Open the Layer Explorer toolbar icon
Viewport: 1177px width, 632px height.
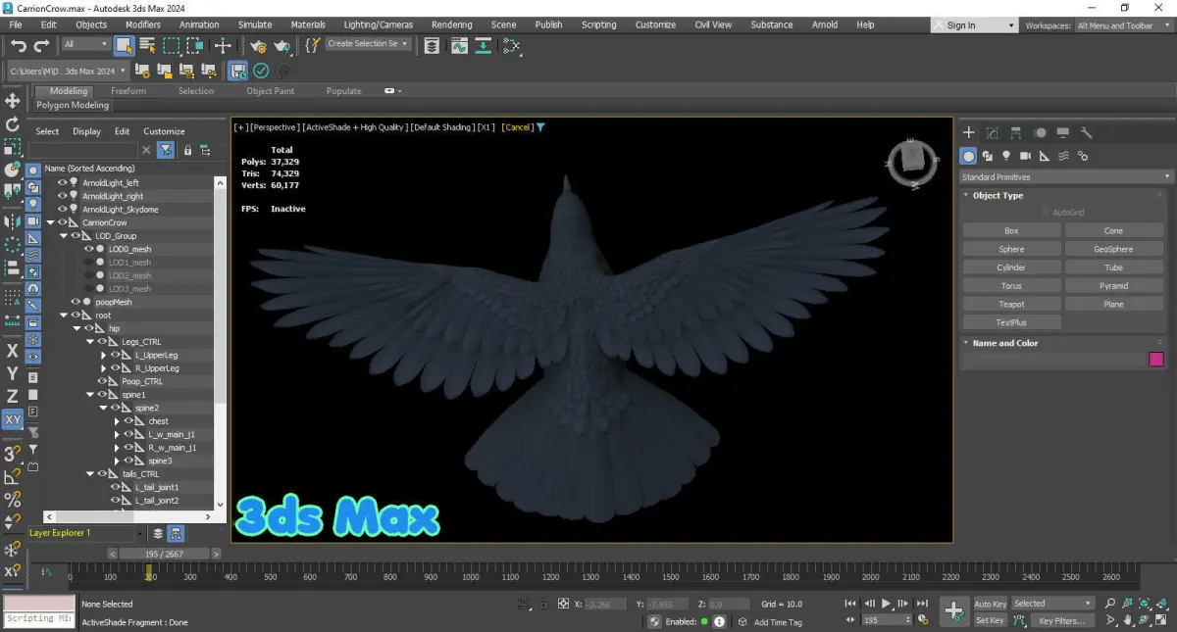click(x=432, y=45)
